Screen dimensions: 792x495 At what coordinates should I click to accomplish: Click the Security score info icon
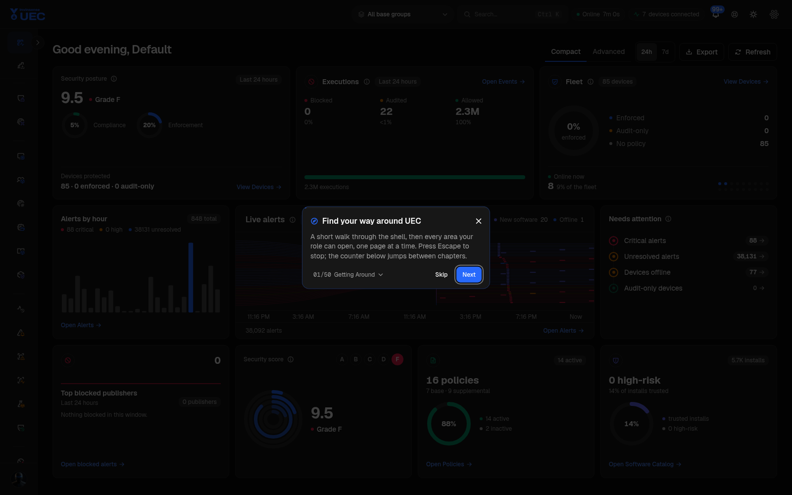click(x=291, y=359)
